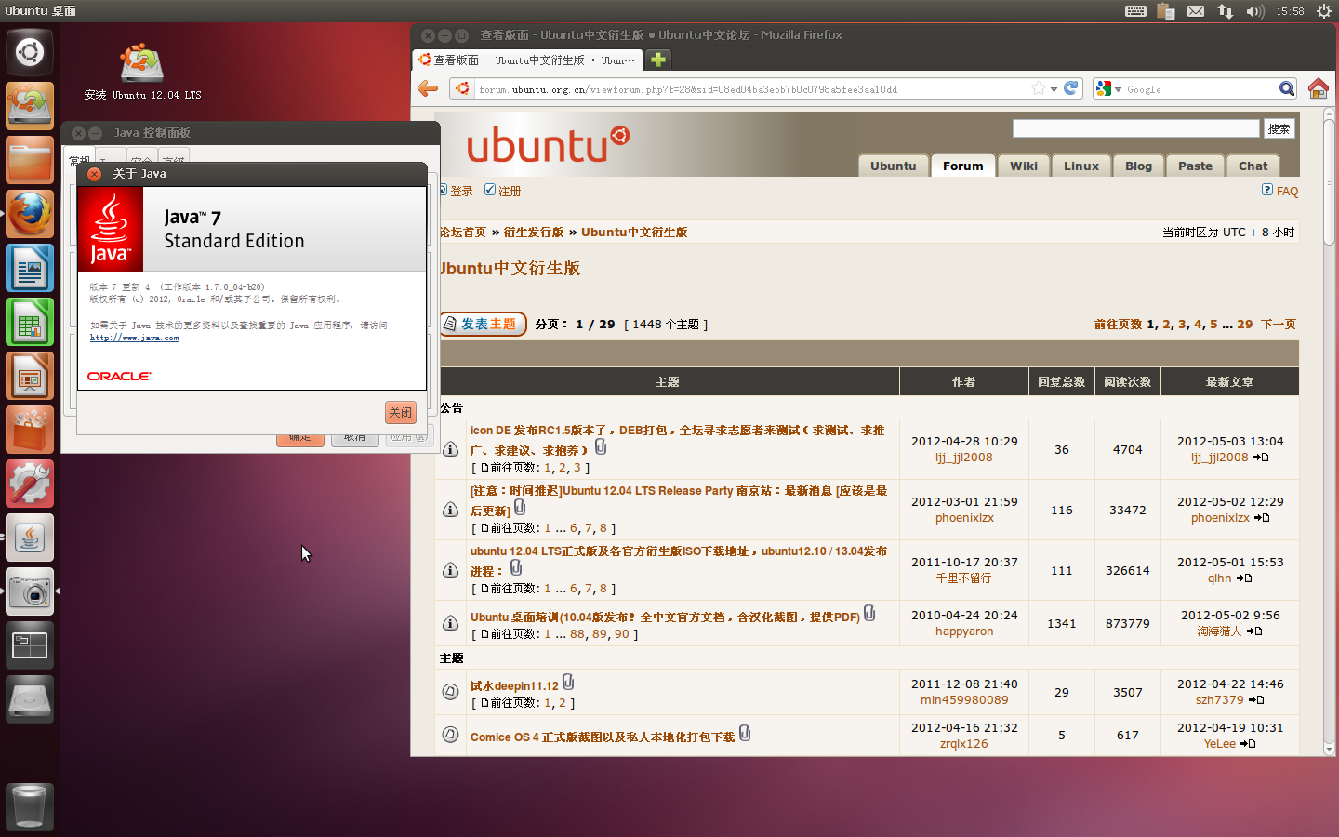This screenshot has width=1339, height=837.
Task: Click the search magnifier in Google box
Action: [x=1287, y=88]
